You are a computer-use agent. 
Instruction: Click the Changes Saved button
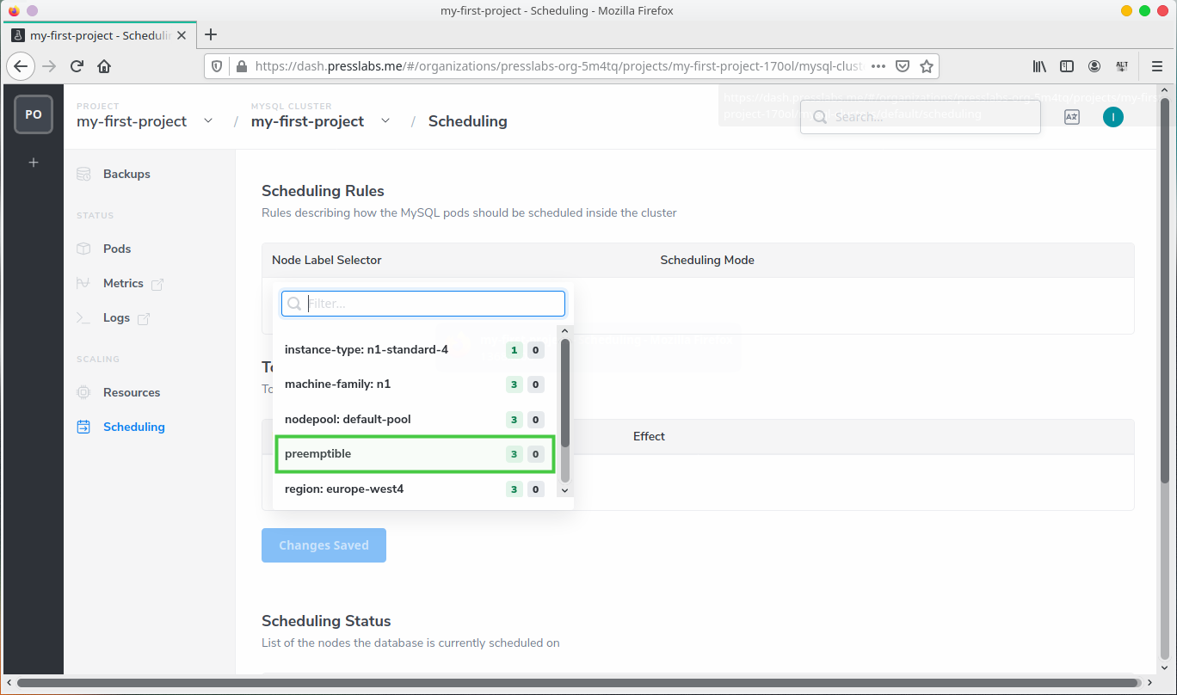(324, 545)
